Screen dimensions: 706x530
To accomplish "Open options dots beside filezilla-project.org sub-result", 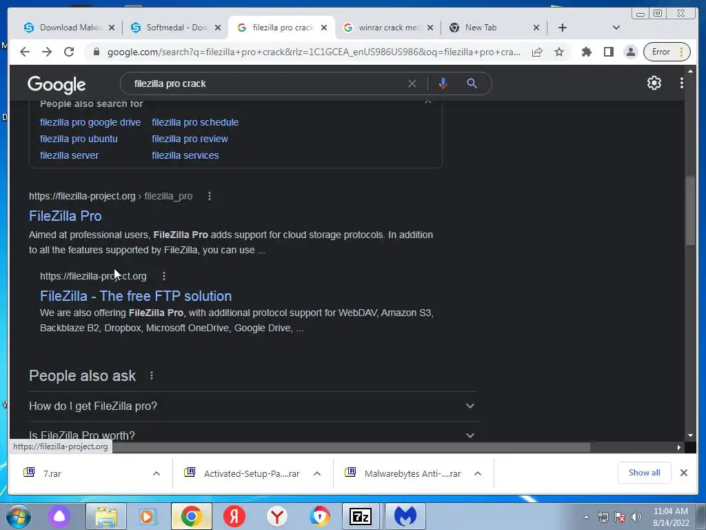I will point(164,276).
